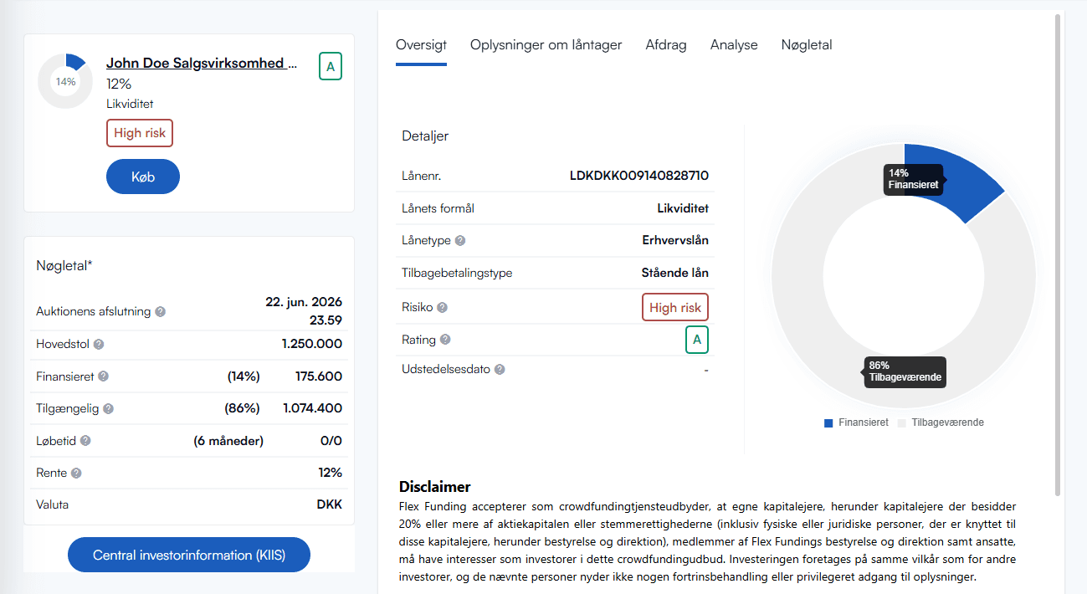Click the Disclaimer heading
This screenshot has height=594, width=1087.
pyautogui.click(x=435, y=487)
